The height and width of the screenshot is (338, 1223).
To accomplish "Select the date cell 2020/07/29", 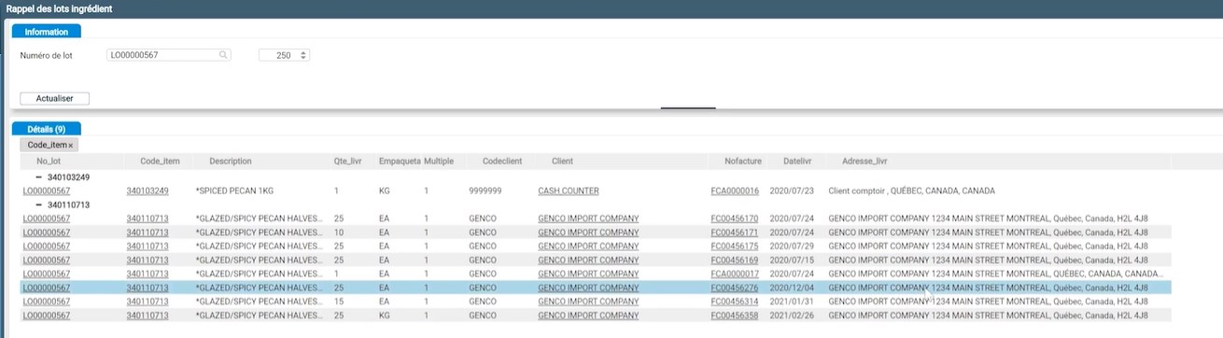I will (x=790, y=246).
